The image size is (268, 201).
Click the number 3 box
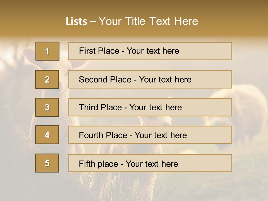(x=47, y=107)
